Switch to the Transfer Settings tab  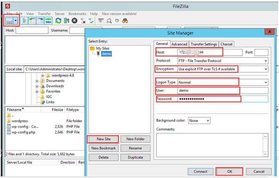pyautogui.click(x=204, y=44)
